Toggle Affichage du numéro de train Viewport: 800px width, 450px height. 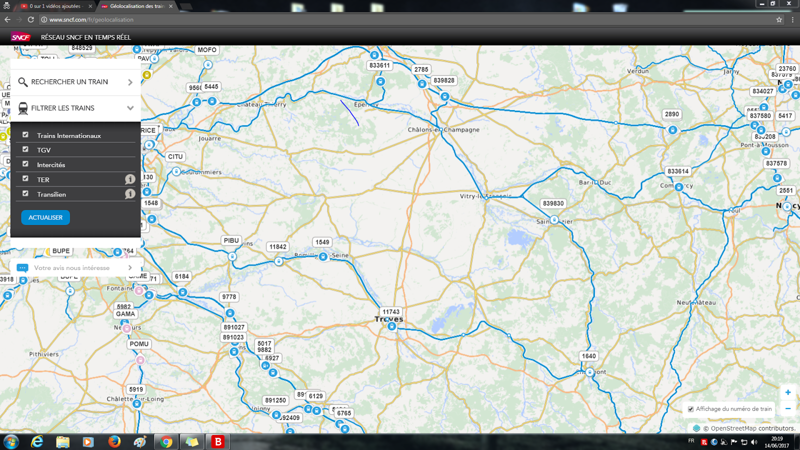click(x=691, y=408)
